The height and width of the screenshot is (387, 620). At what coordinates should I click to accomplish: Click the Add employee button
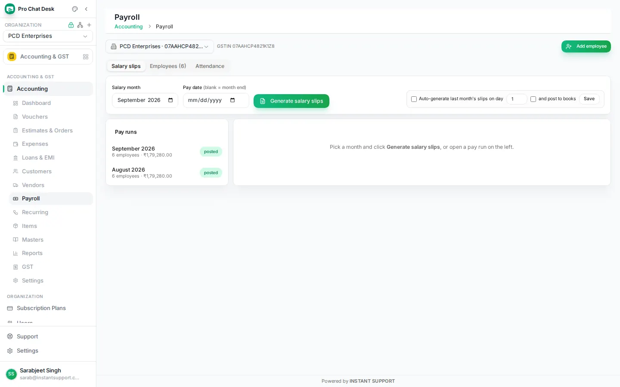pyautogui.click(x=586, y=46)
